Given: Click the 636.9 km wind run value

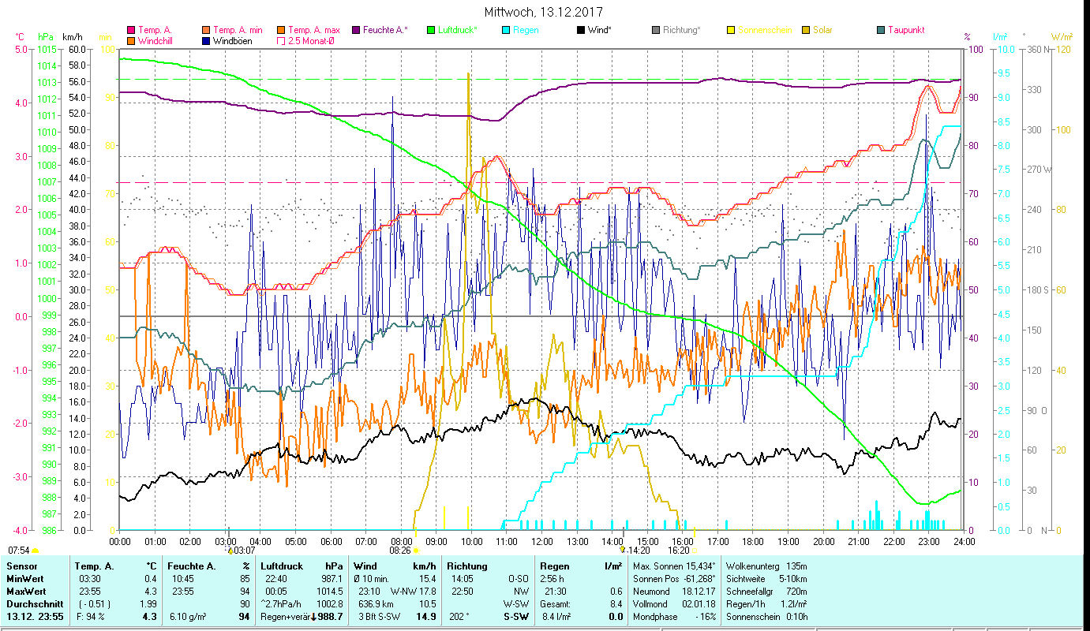Looking at the screenshot, I should [x=376, y=603].
